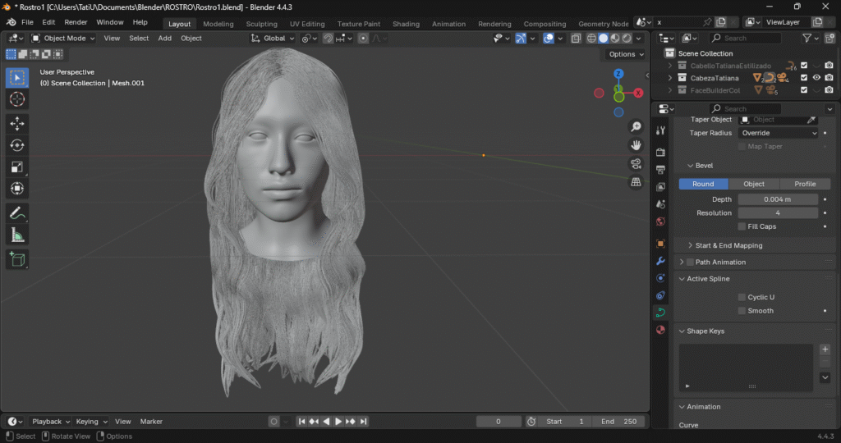This screenshot has height=443, width=841.
Task: Open the Object Mode dropdown
Action: click(64, 38)
